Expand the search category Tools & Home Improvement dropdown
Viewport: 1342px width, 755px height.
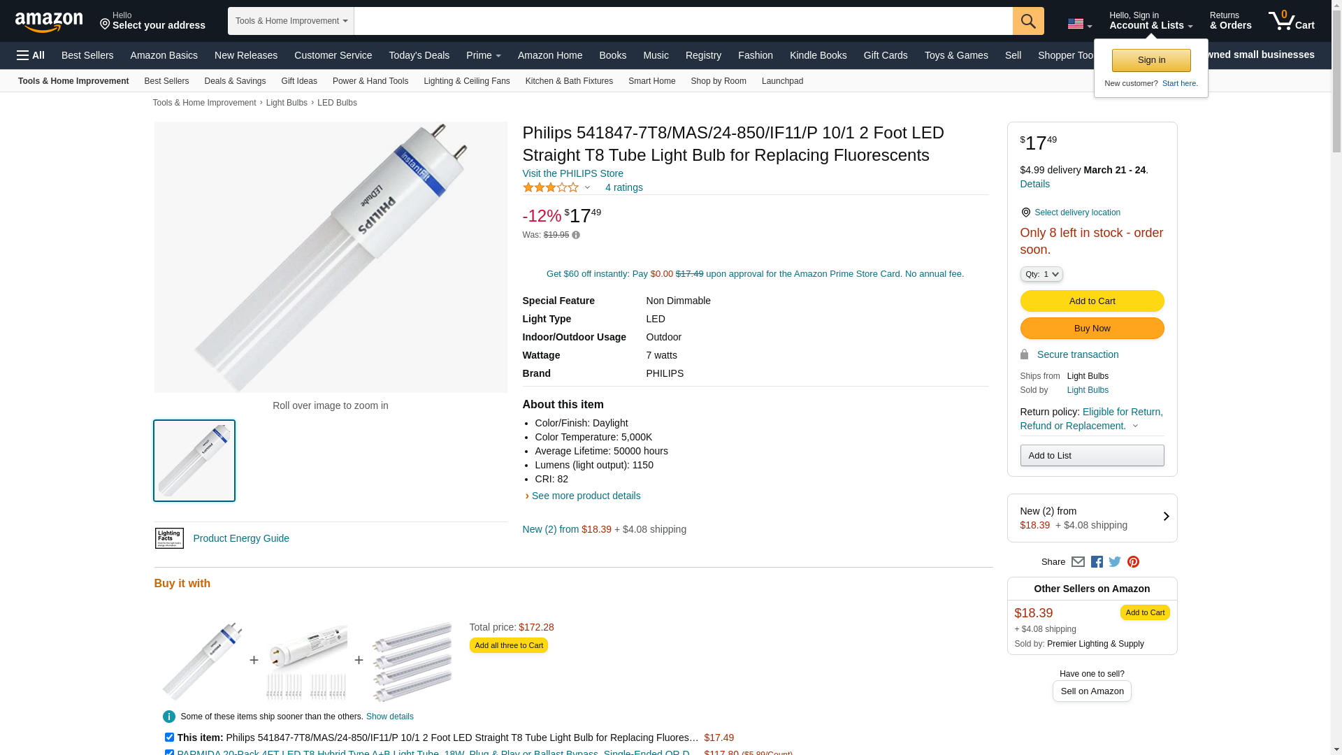291,21
